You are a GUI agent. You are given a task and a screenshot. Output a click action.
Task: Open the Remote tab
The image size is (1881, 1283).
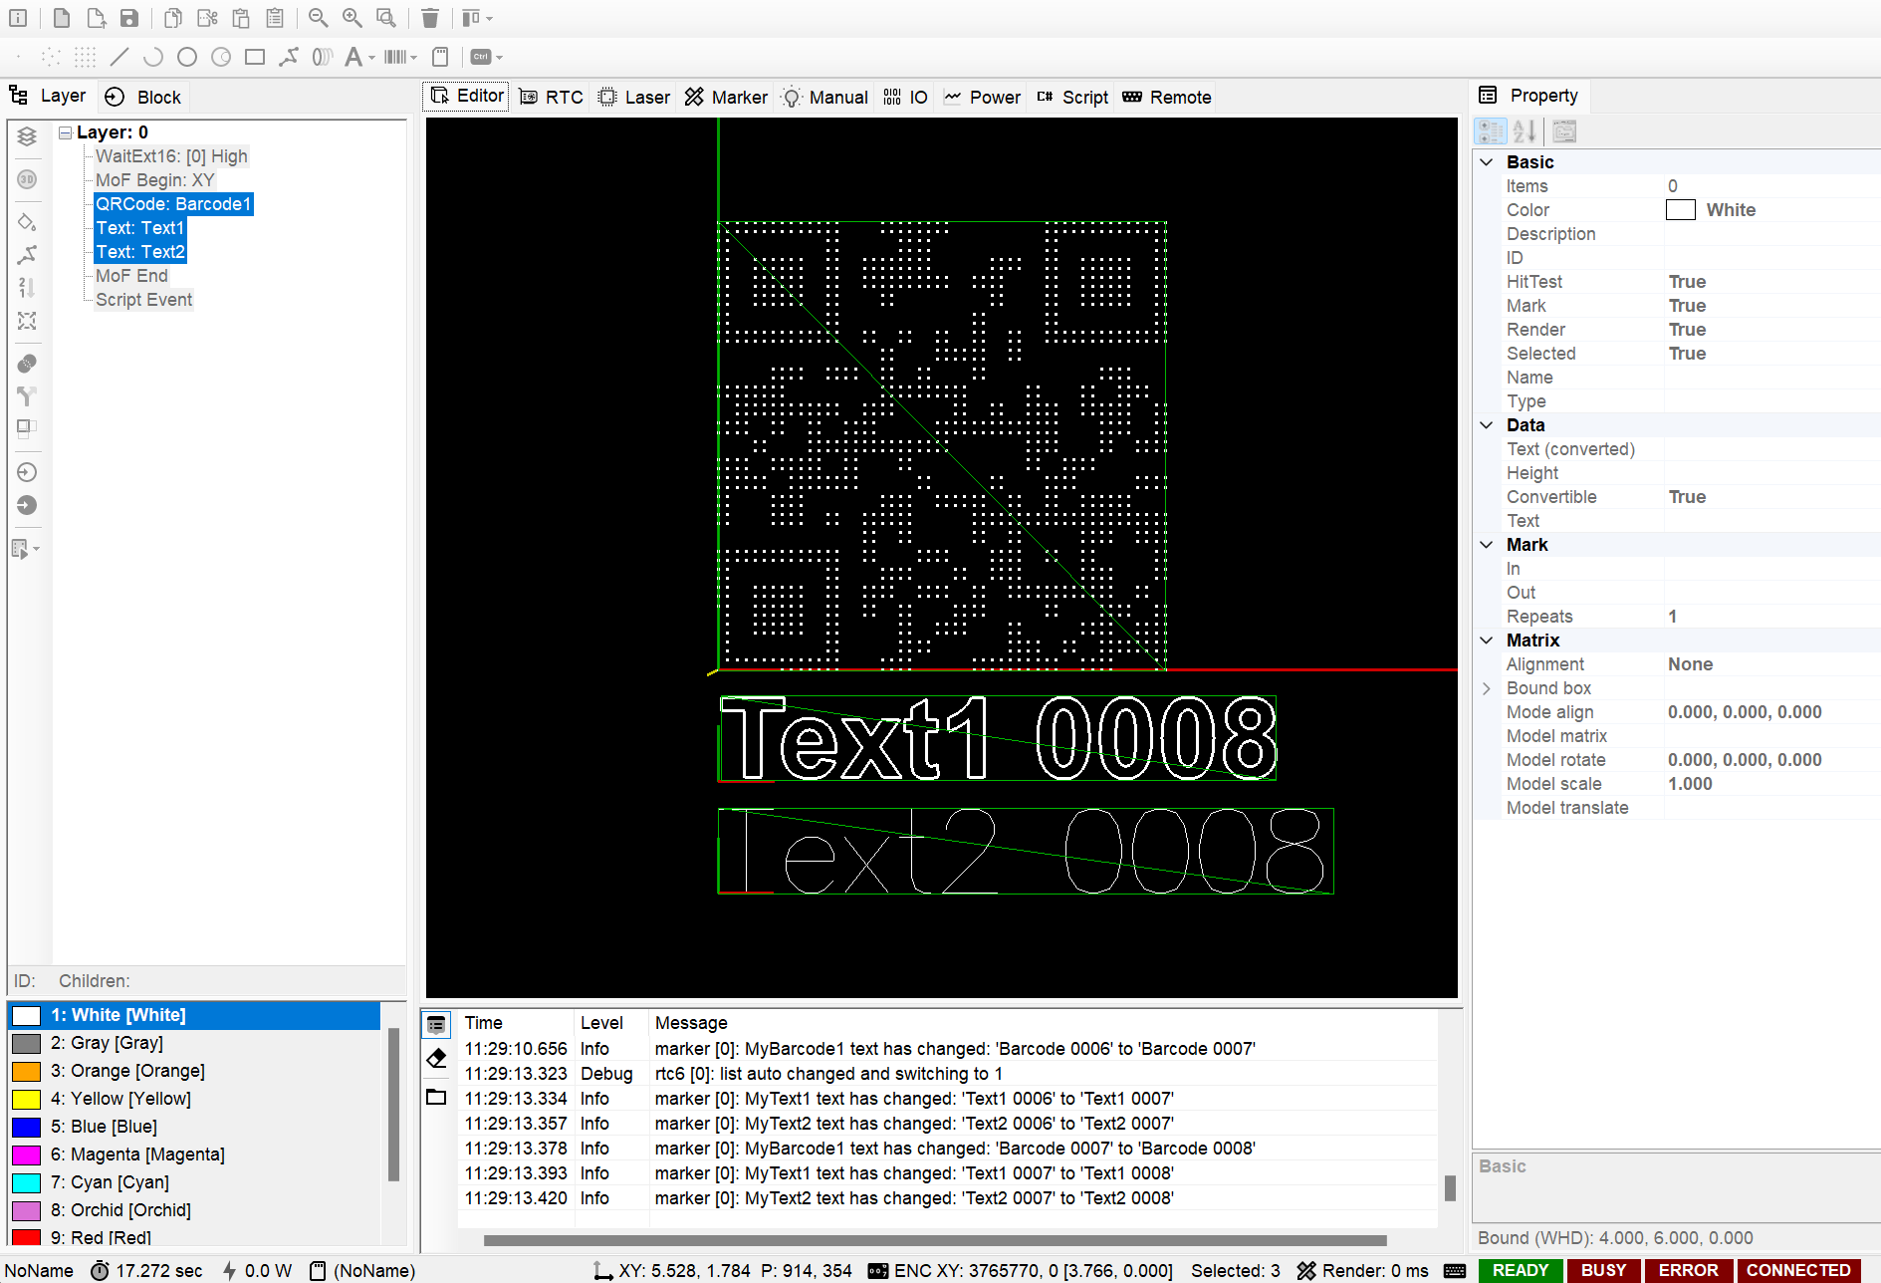[x=1167, y=97]
